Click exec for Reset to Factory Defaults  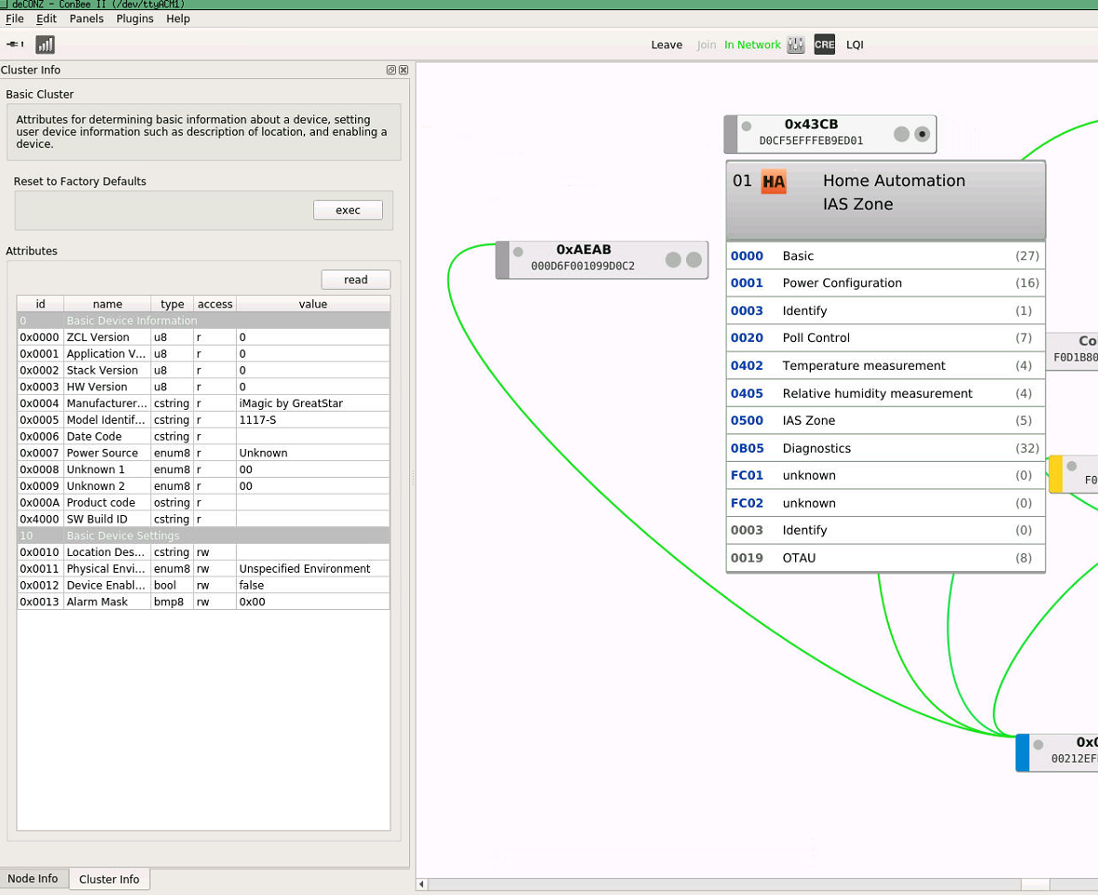click(348, 210)
